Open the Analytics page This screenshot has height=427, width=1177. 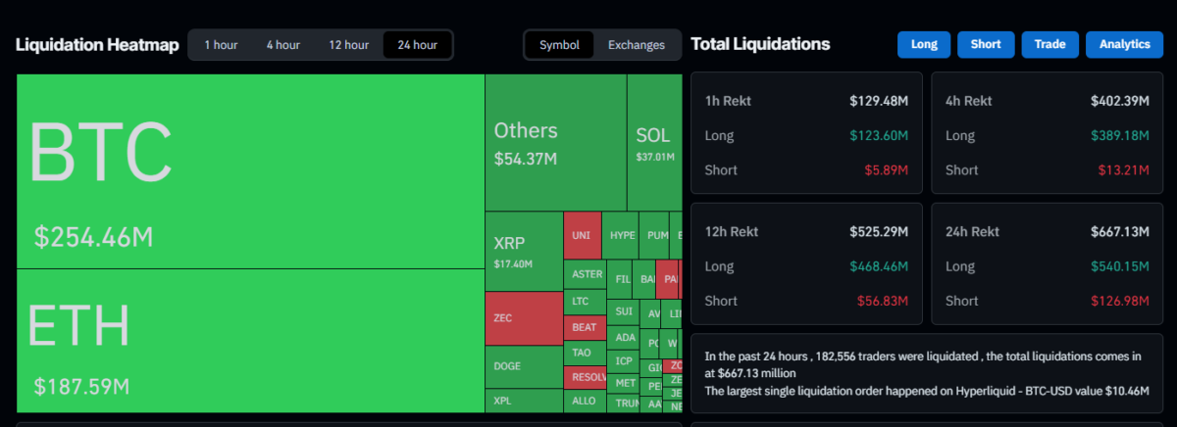pos(1124,45)
